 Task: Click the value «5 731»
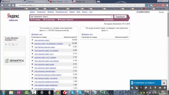click(x=75, y=54)
